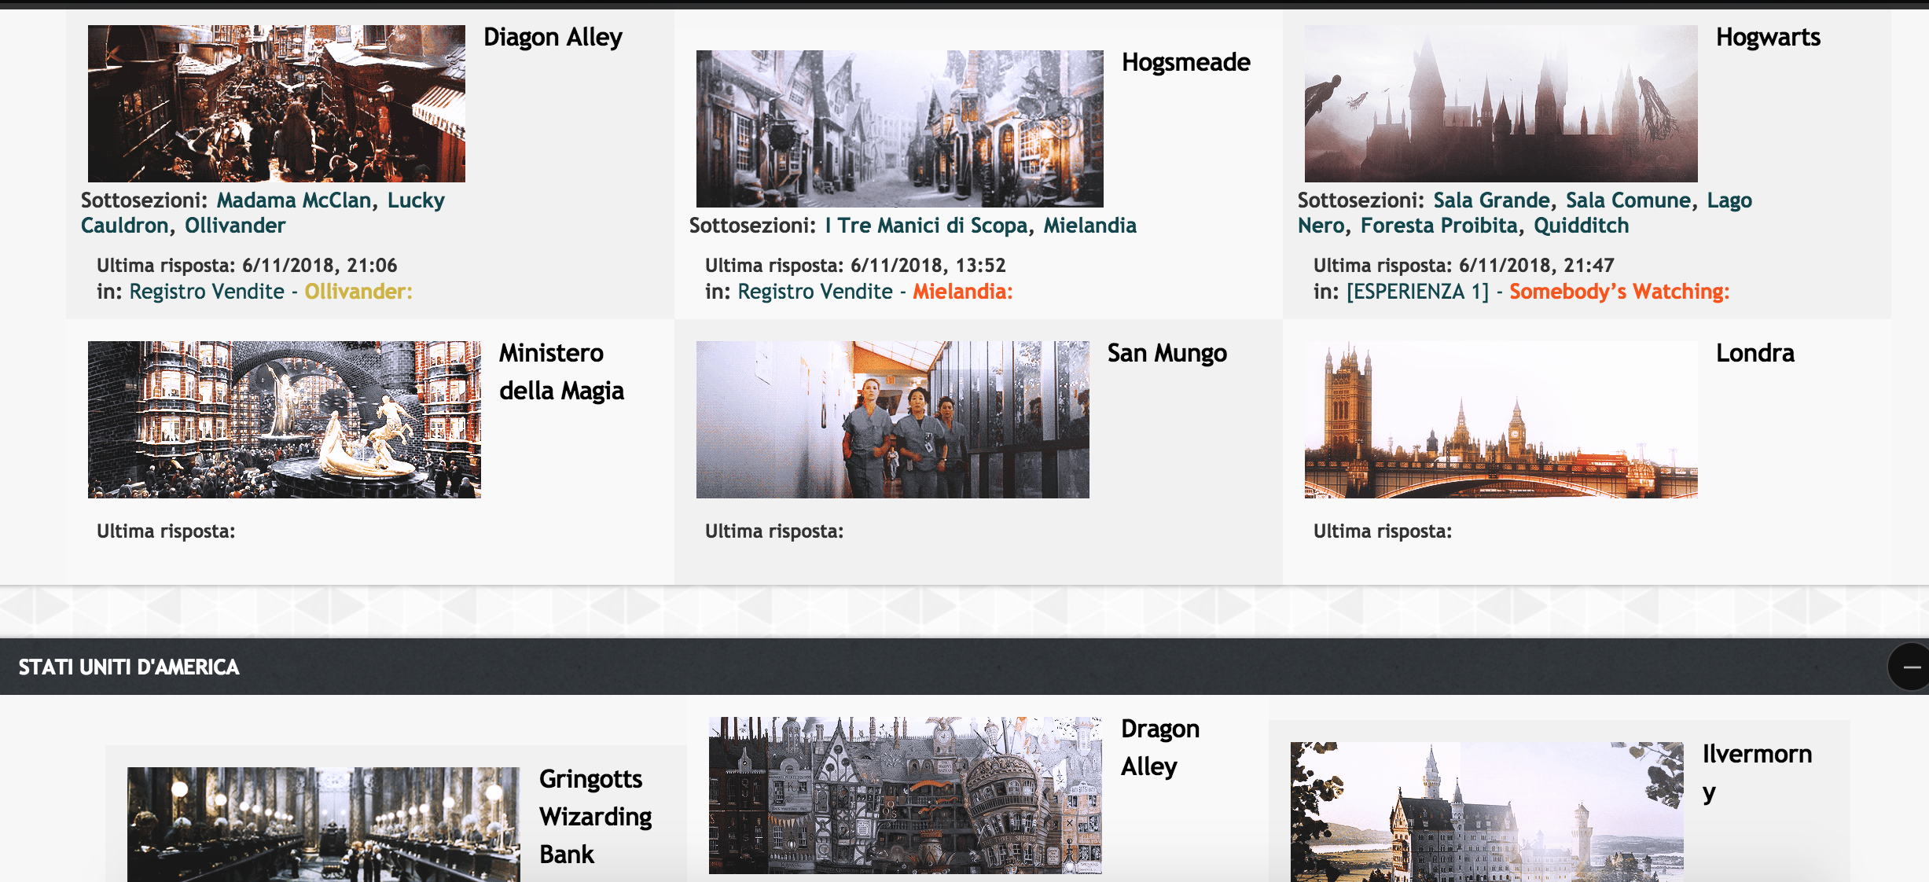
Task: Open the Hogsmeade forum title
Action: [1185, 62]
